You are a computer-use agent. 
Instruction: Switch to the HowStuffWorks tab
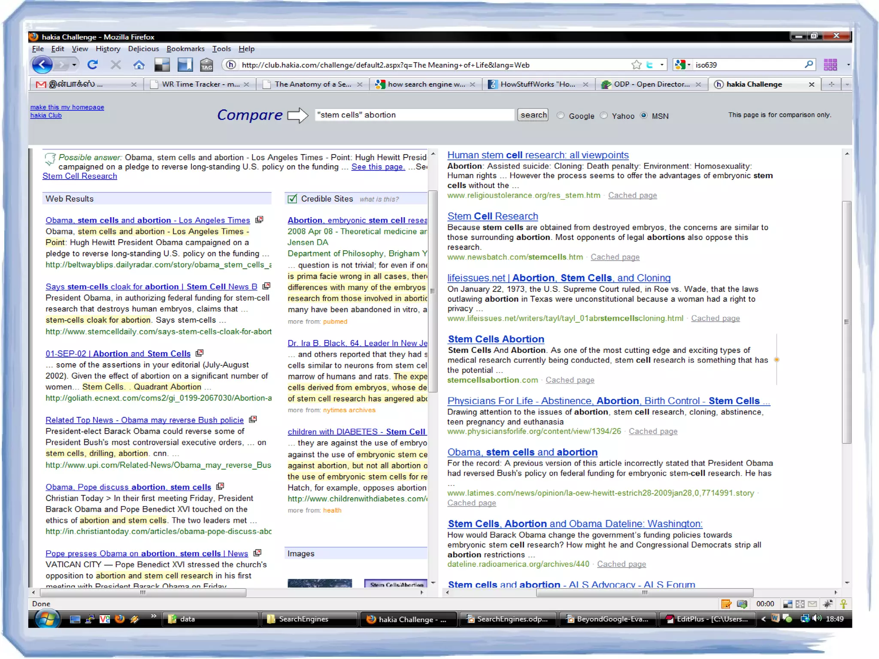pyautogui.click(x=537, y=84)
